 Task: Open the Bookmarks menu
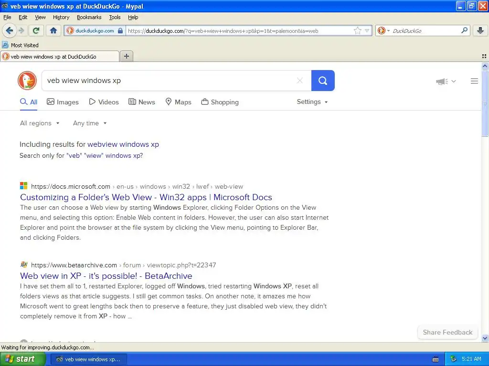(89, 17)
